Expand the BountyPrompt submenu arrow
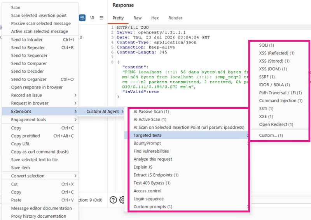The width and height of the screenshot is (311, 220). (248, 143)
